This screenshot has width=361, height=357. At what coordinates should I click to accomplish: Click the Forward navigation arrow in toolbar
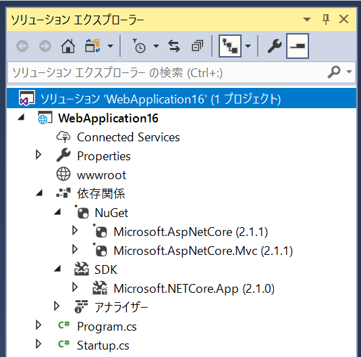click(45, 46)
